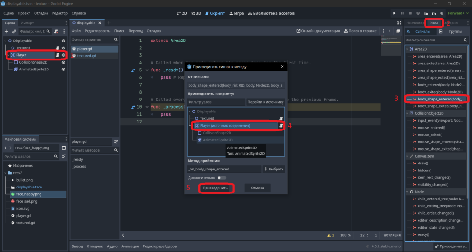Collapse the res:// folder tree

(6, 173)
